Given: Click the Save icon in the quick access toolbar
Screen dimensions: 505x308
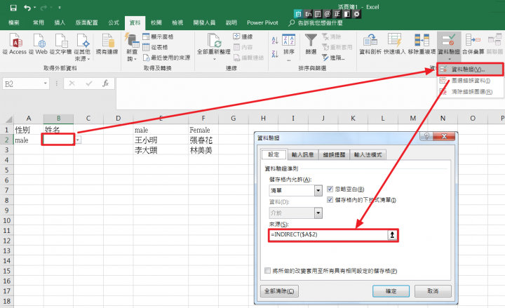Looking at the screenshot, I should pyautogui.click(x=13, y=8).
